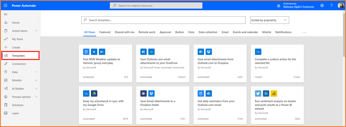This screenshot has width=346, height=127.
Task: Expand the Monitor section chevron
Action: pyautogui.click(x=36, y=80)
